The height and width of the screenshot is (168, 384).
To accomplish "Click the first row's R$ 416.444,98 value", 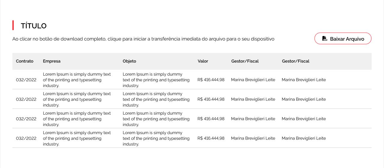I will [211, 80].
